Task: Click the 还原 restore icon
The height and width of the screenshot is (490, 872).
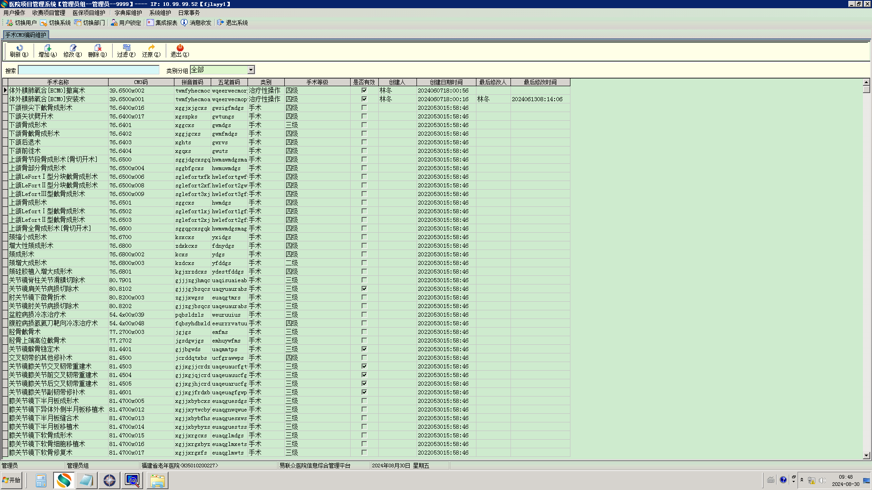Action: pyautogui.click(x=151, y=48)
